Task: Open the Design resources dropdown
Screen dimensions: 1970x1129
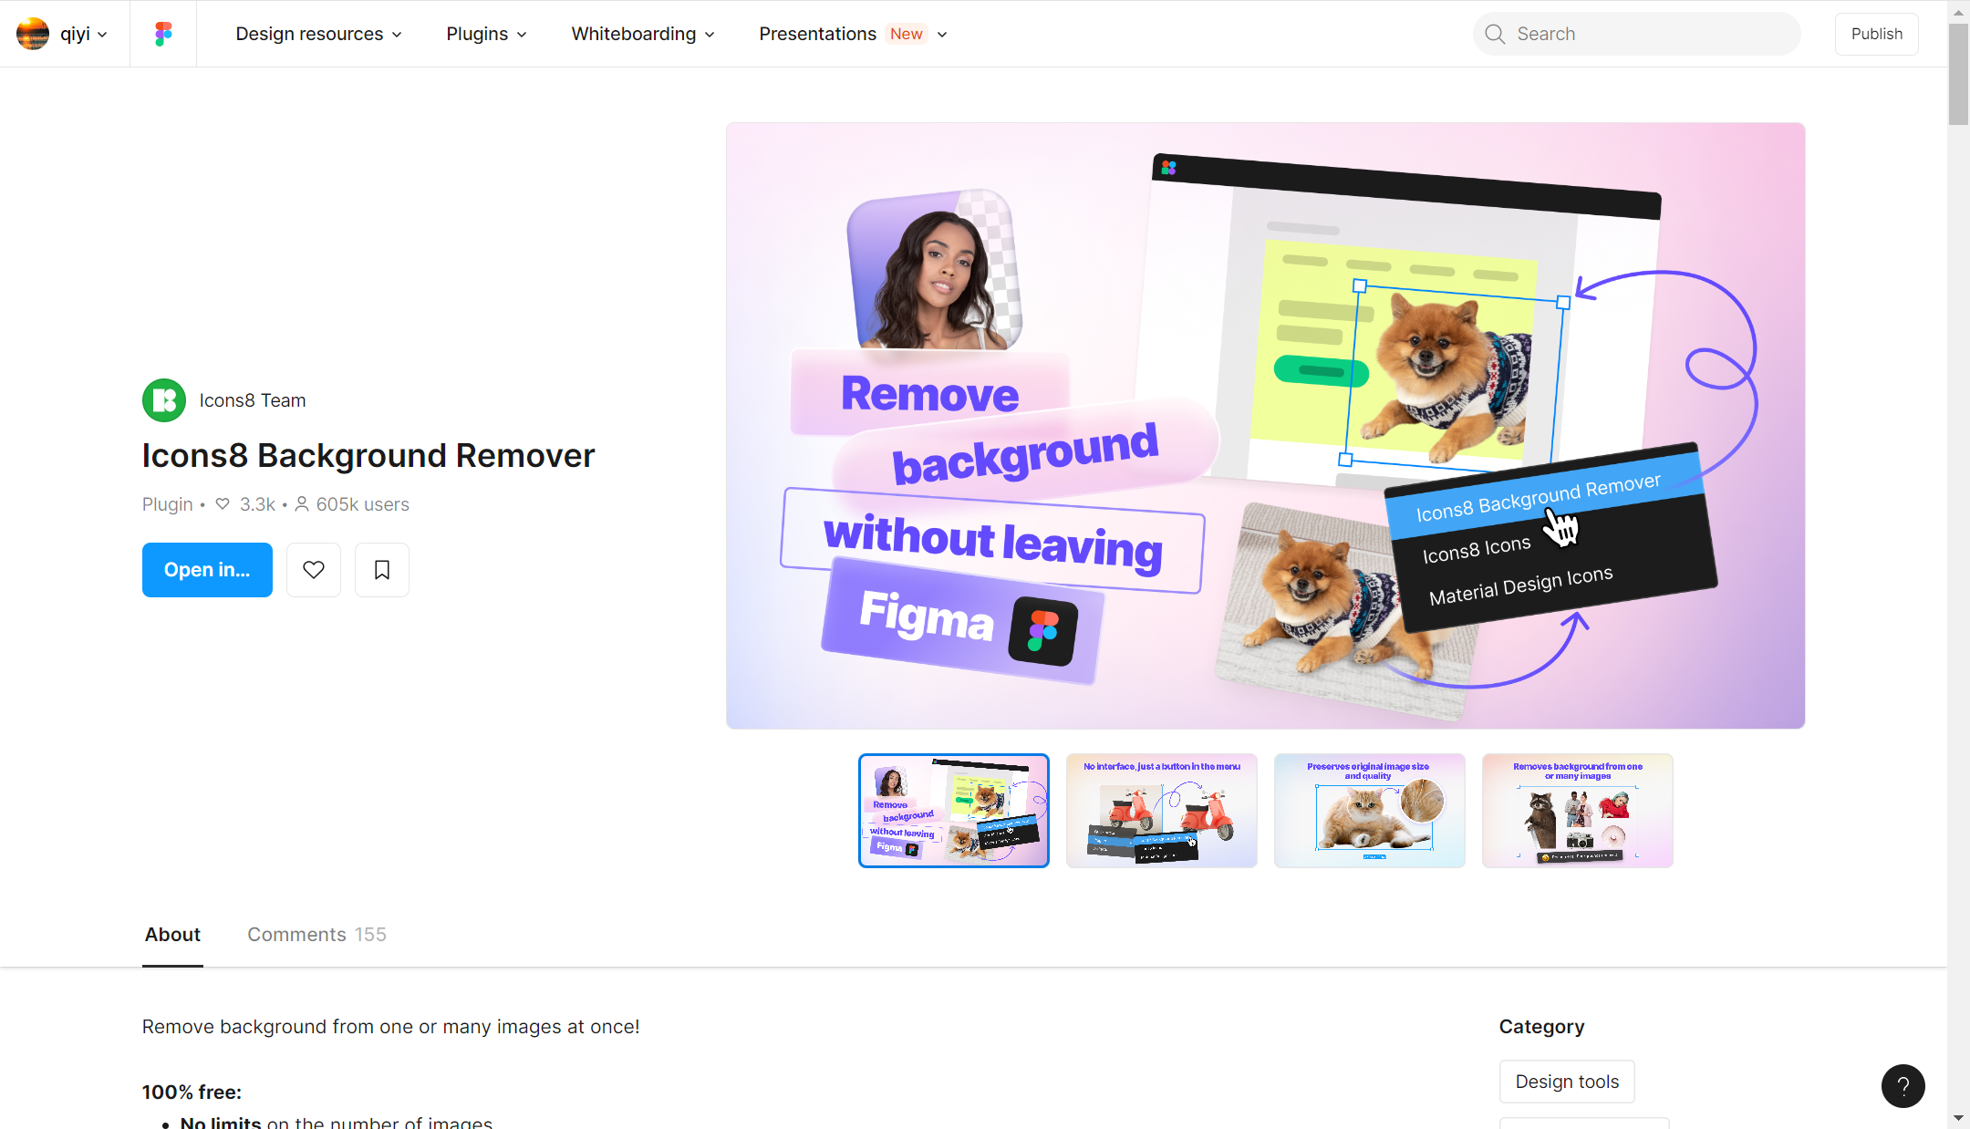Action: (318, 34)
